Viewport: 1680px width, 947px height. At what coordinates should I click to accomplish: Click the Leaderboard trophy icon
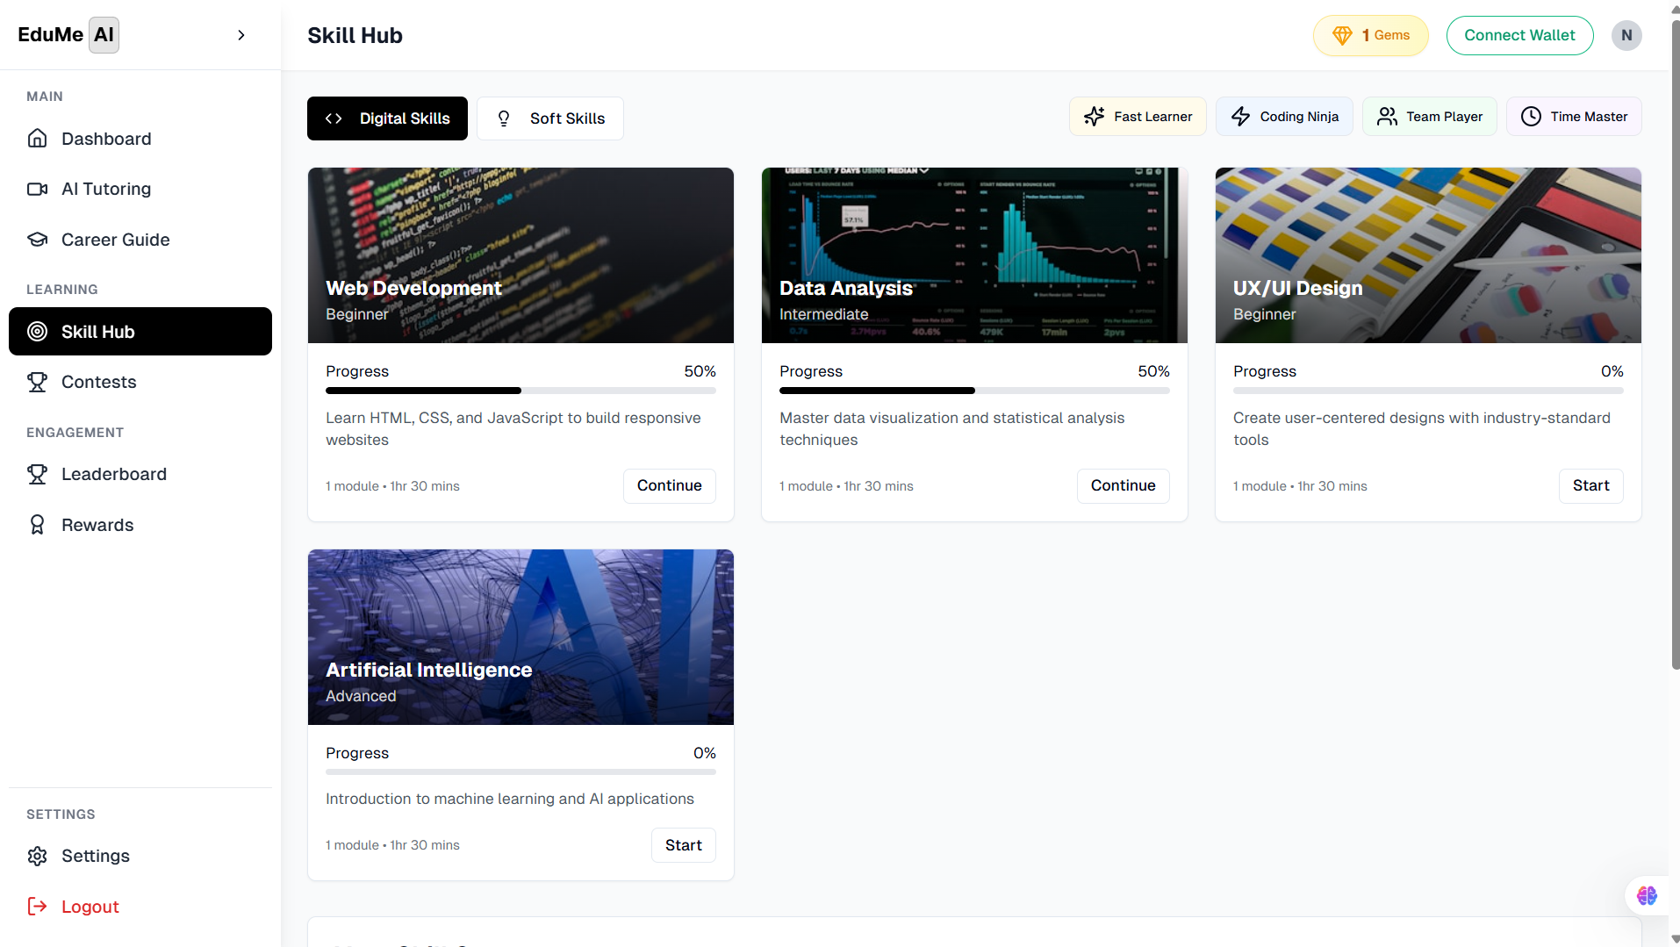pyautogui.click(x=37, y=474)
